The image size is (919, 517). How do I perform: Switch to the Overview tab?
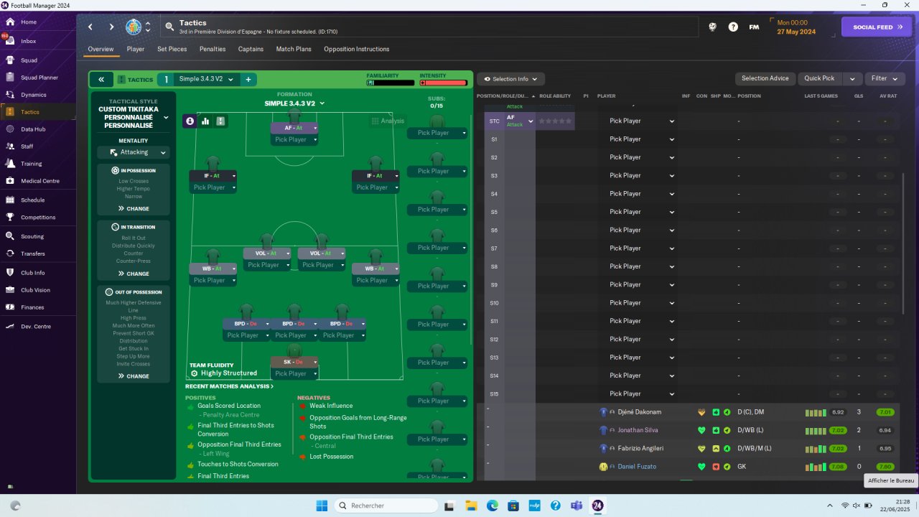click(101, 50)
